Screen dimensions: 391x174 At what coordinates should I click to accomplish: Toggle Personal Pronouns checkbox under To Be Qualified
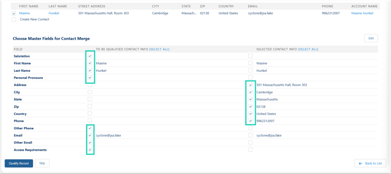click(90, 78)
